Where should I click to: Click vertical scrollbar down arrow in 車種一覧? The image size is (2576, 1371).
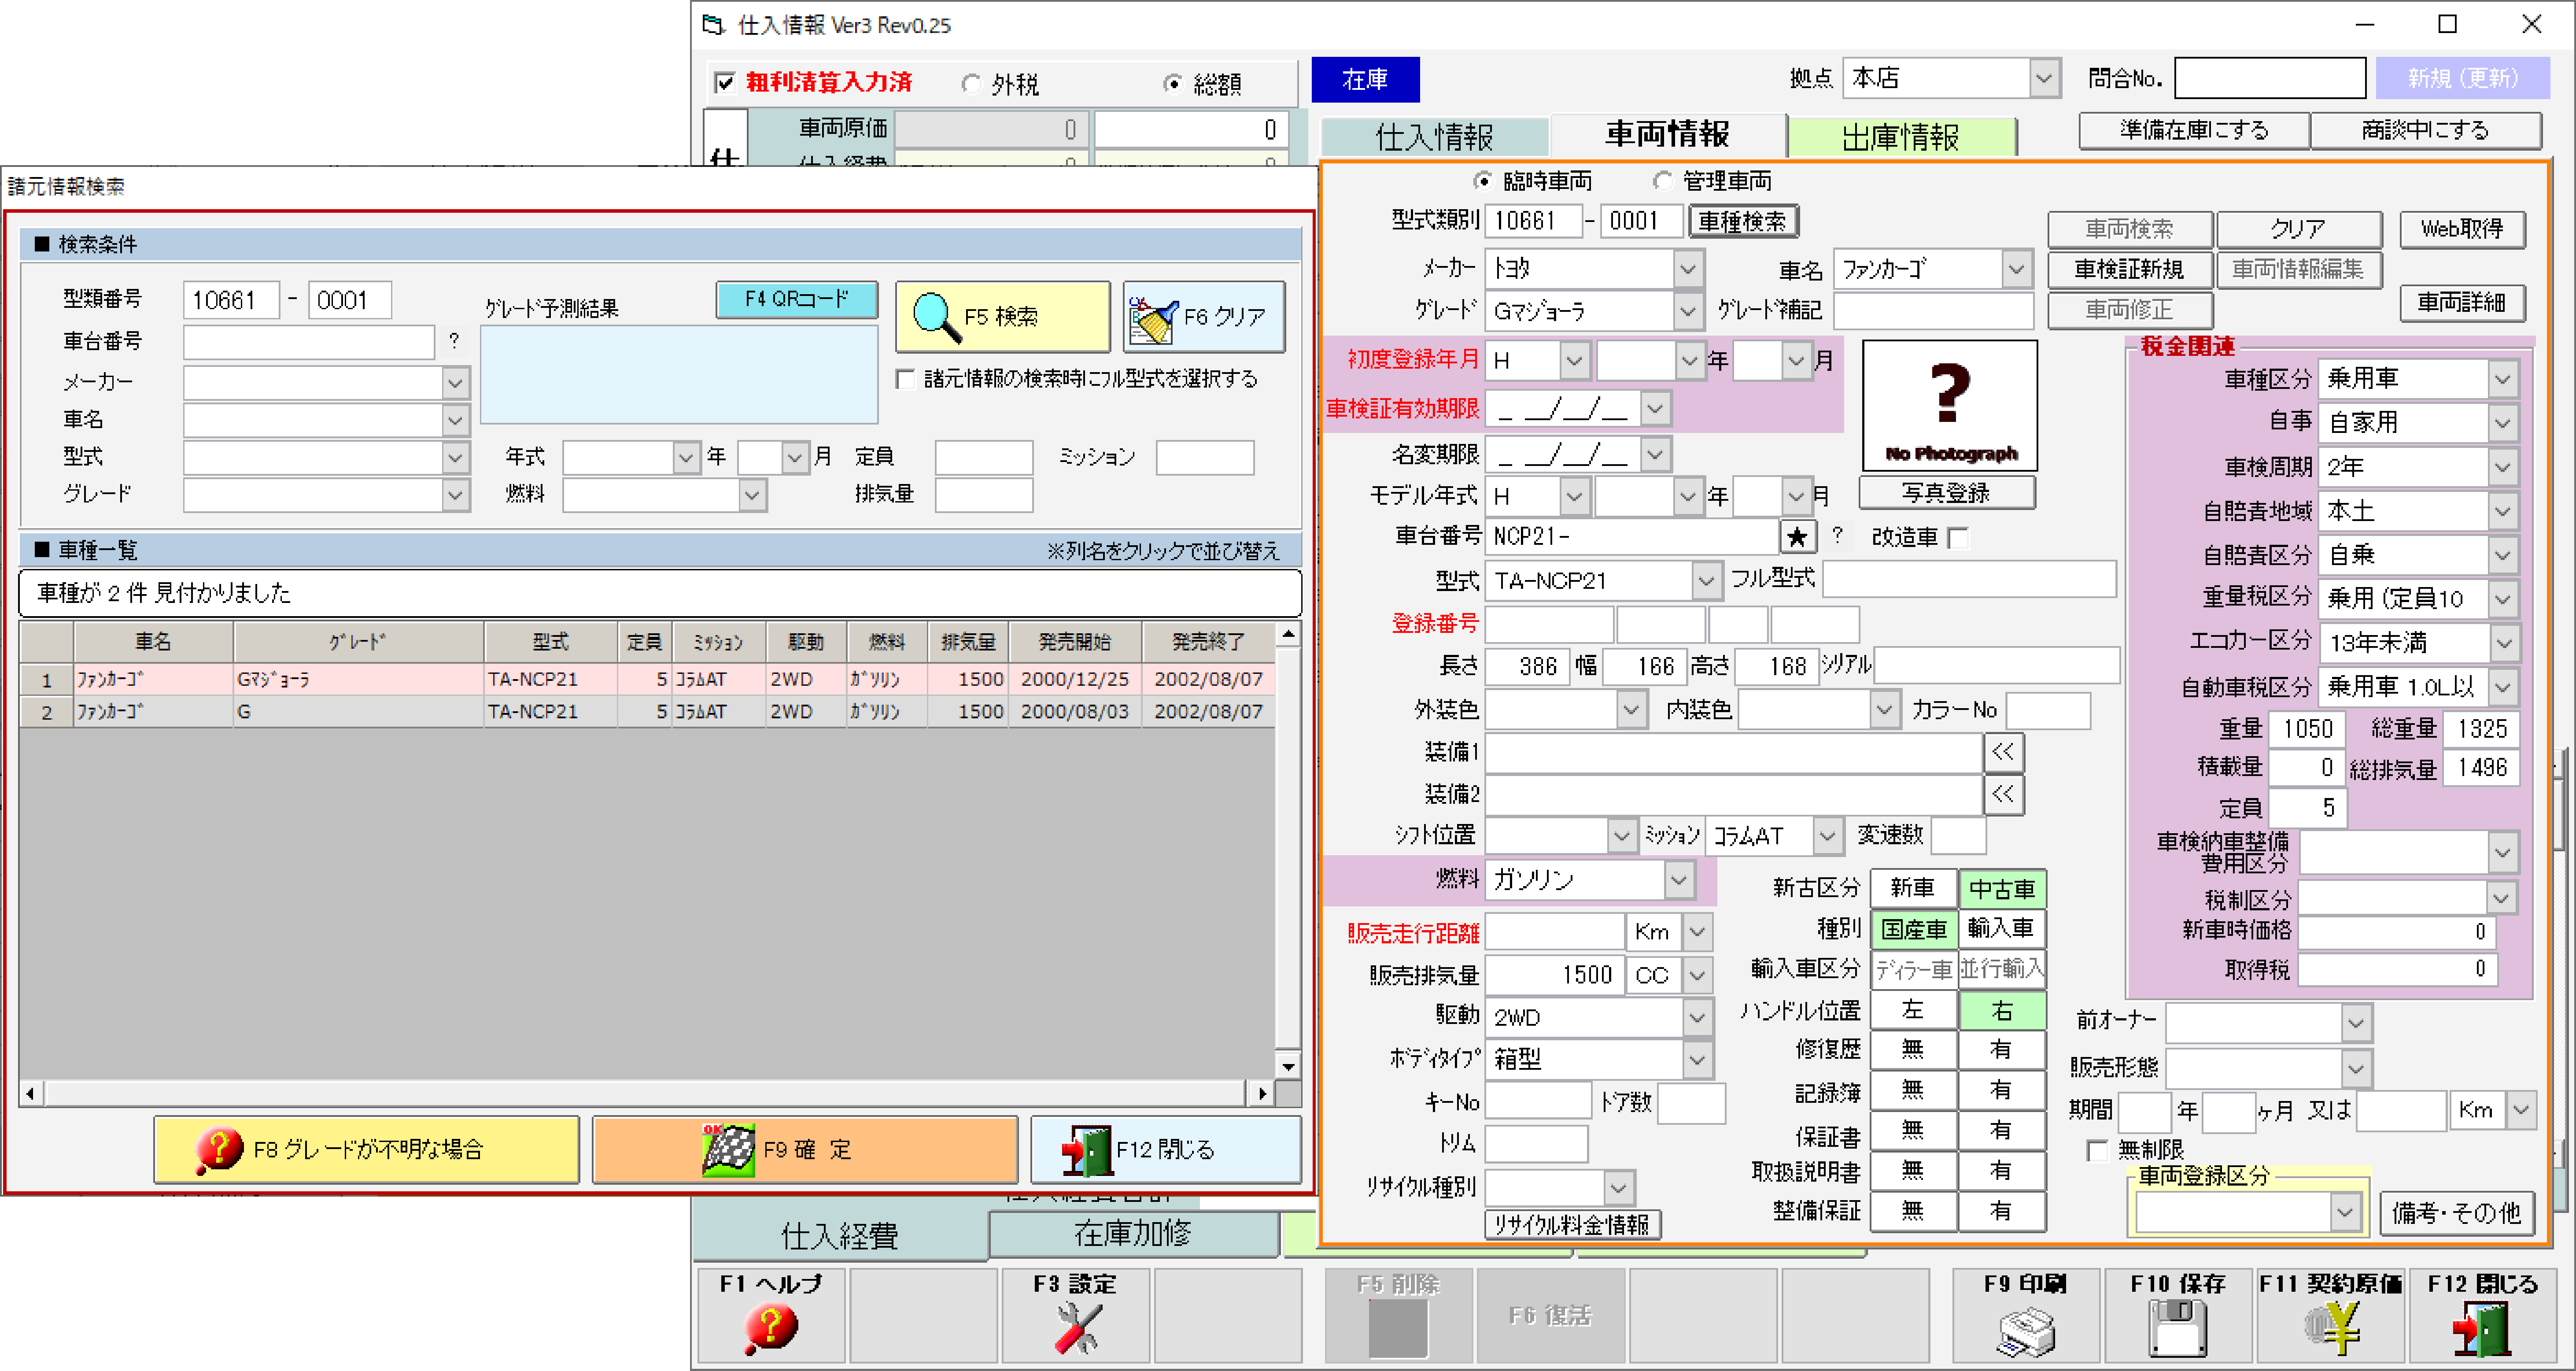pyautogui.click(x=1289, y=1067)
